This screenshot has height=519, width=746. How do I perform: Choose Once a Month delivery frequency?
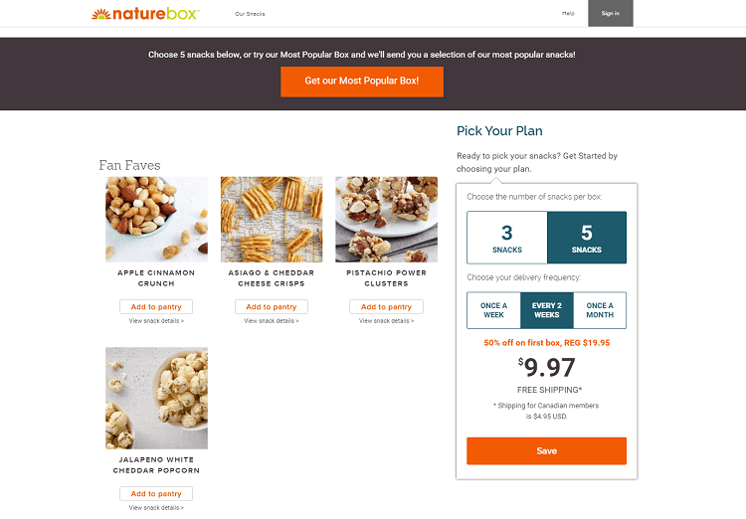(x=600, y=310)
